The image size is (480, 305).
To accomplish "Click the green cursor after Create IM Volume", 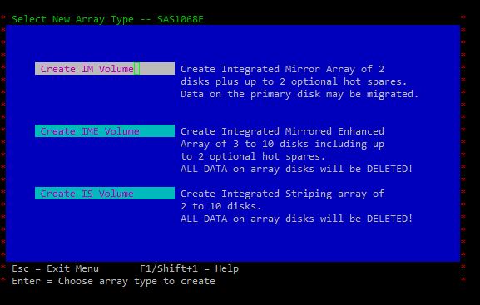I will (136, 69).
